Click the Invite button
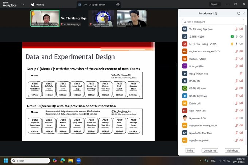Viewport: 248px width, 165px height. pos(190,150)
